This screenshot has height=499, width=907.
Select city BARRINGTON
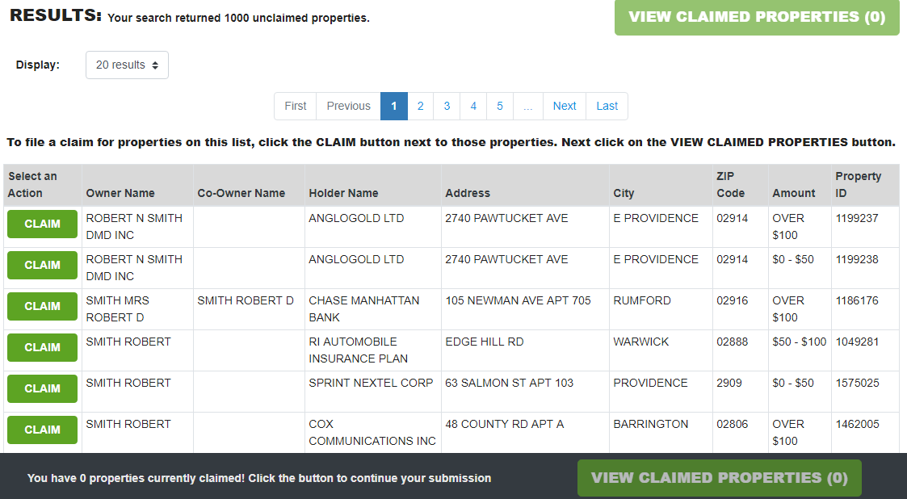pyautogui.click(x=651, y=424)
